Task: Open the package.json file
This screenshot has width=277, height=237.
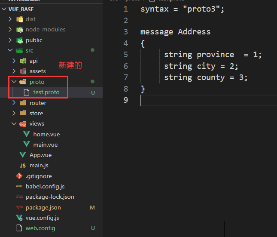Action: point(43,207)
